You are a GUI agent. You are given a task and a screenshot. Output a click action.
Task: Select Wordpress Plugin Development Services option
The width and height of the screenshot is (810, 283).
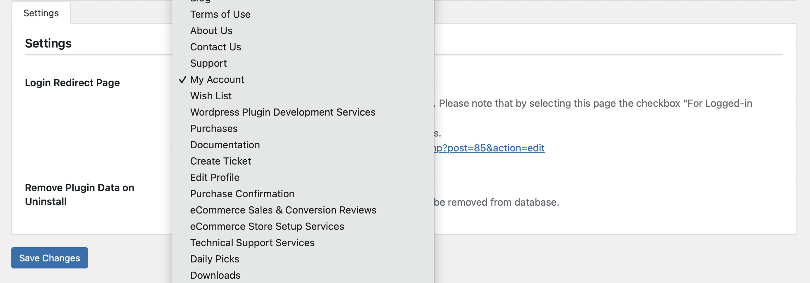303,112
